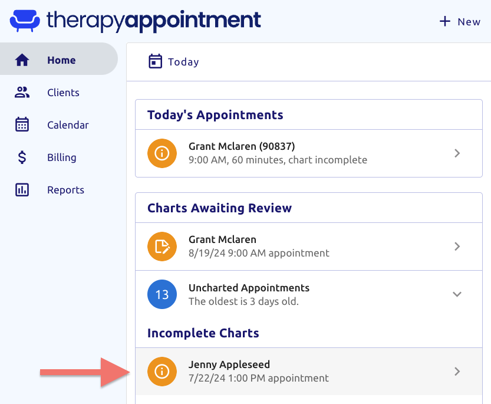Screen dimensions: 491x404
Task: Click the therapyappointment couch logo icon
Action: click(25, 21)
